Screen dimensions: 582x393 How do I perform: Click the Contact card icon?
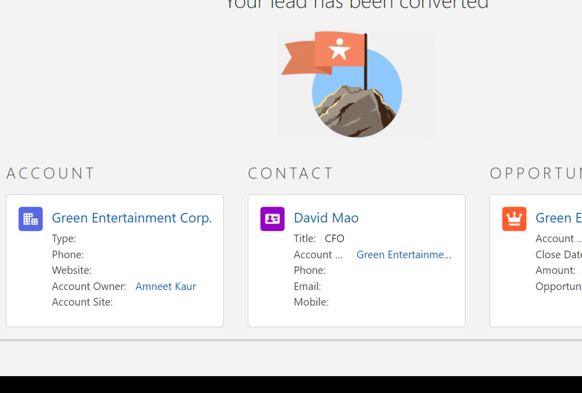click(x=272, y=219)
